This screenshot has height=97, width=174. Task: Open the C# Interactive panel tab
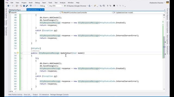pos(44,95)
